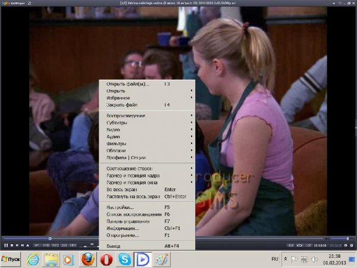The image size is (357, 268).
Task: Open the Пуск start button
Action: 11,259
